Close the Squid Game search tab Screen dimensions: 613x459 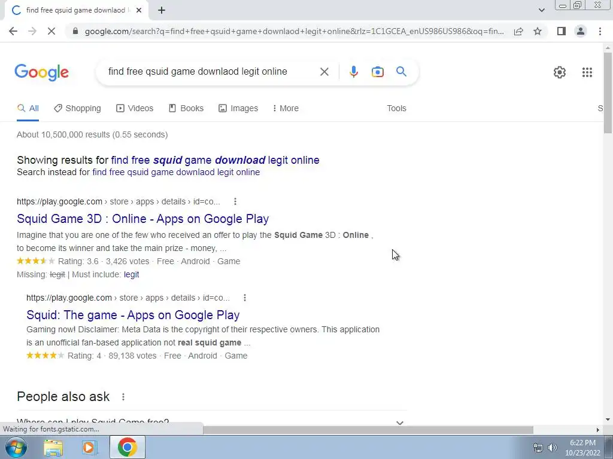click(139, 10)
